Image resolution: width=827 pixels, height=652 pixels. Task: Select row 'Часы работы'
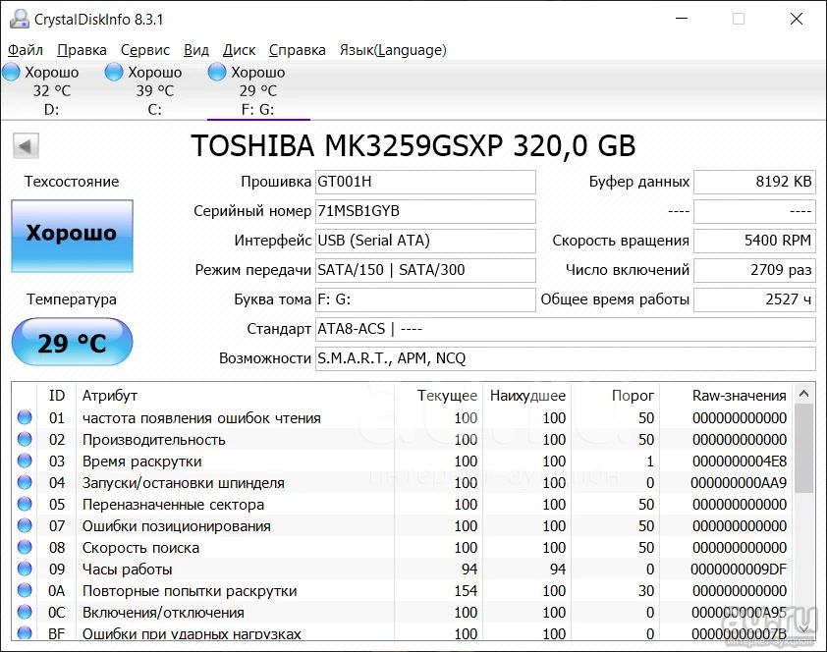tap(403, 570)
